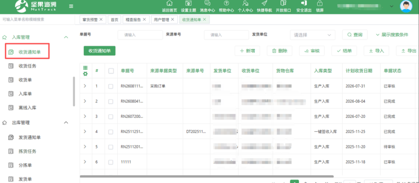Viewport: 419px width, 183px height.
Task: Switch to the 稽查报告 tab
Action: pyautogui.click(x=136, y=19)
